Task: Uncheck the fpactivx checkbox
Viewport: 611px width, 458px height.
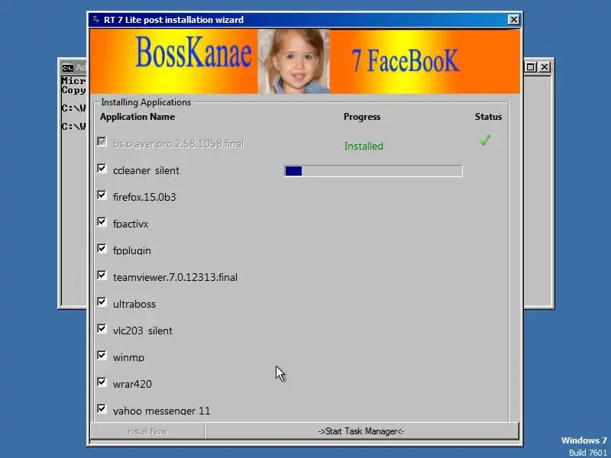Action: pos(102,221)
